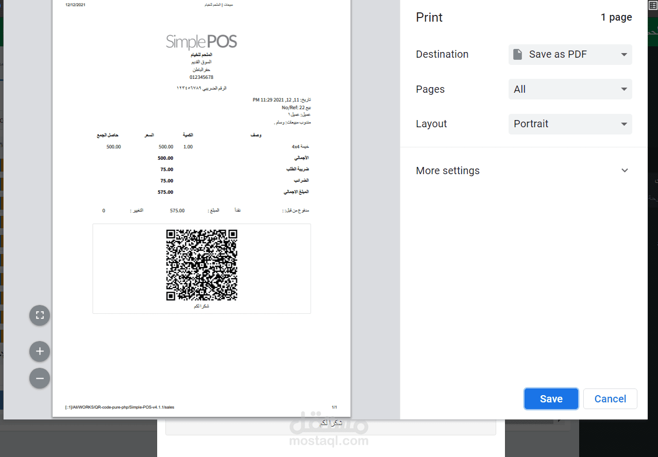Viewport: 658px width, 457px height.
Task: Click the No/Ref: 22 text line
Action: click(x=296, y=108)
